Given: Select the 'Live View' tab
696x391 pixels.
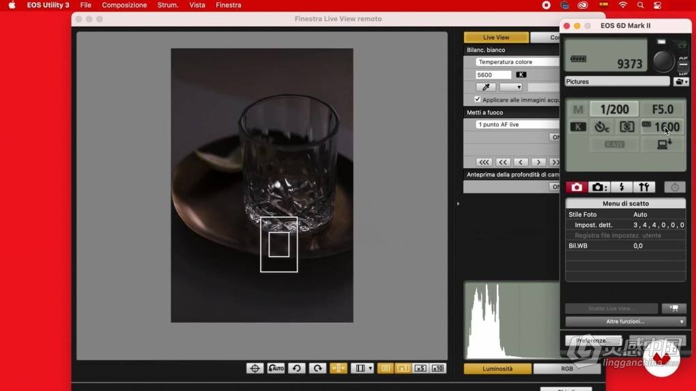Looking at the screenshot, I should point(496,38).
